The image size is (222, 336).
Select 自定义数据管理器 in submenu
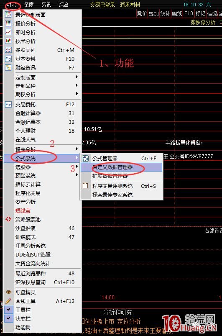[121, 167]
